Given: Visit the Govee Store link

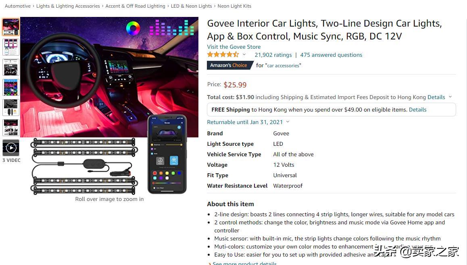Looking at the screenshot, I should (234, 47).
